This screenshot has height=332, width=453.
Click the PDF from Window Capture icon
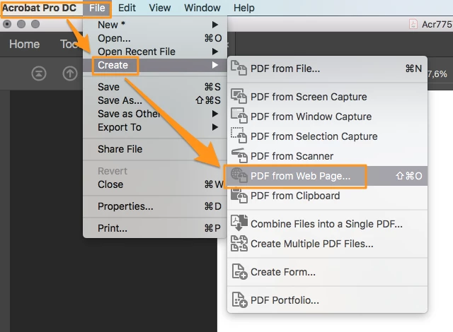(239, 116)
